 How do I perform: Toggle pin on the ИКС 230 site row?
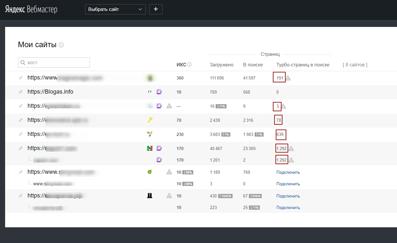(20, 134)
